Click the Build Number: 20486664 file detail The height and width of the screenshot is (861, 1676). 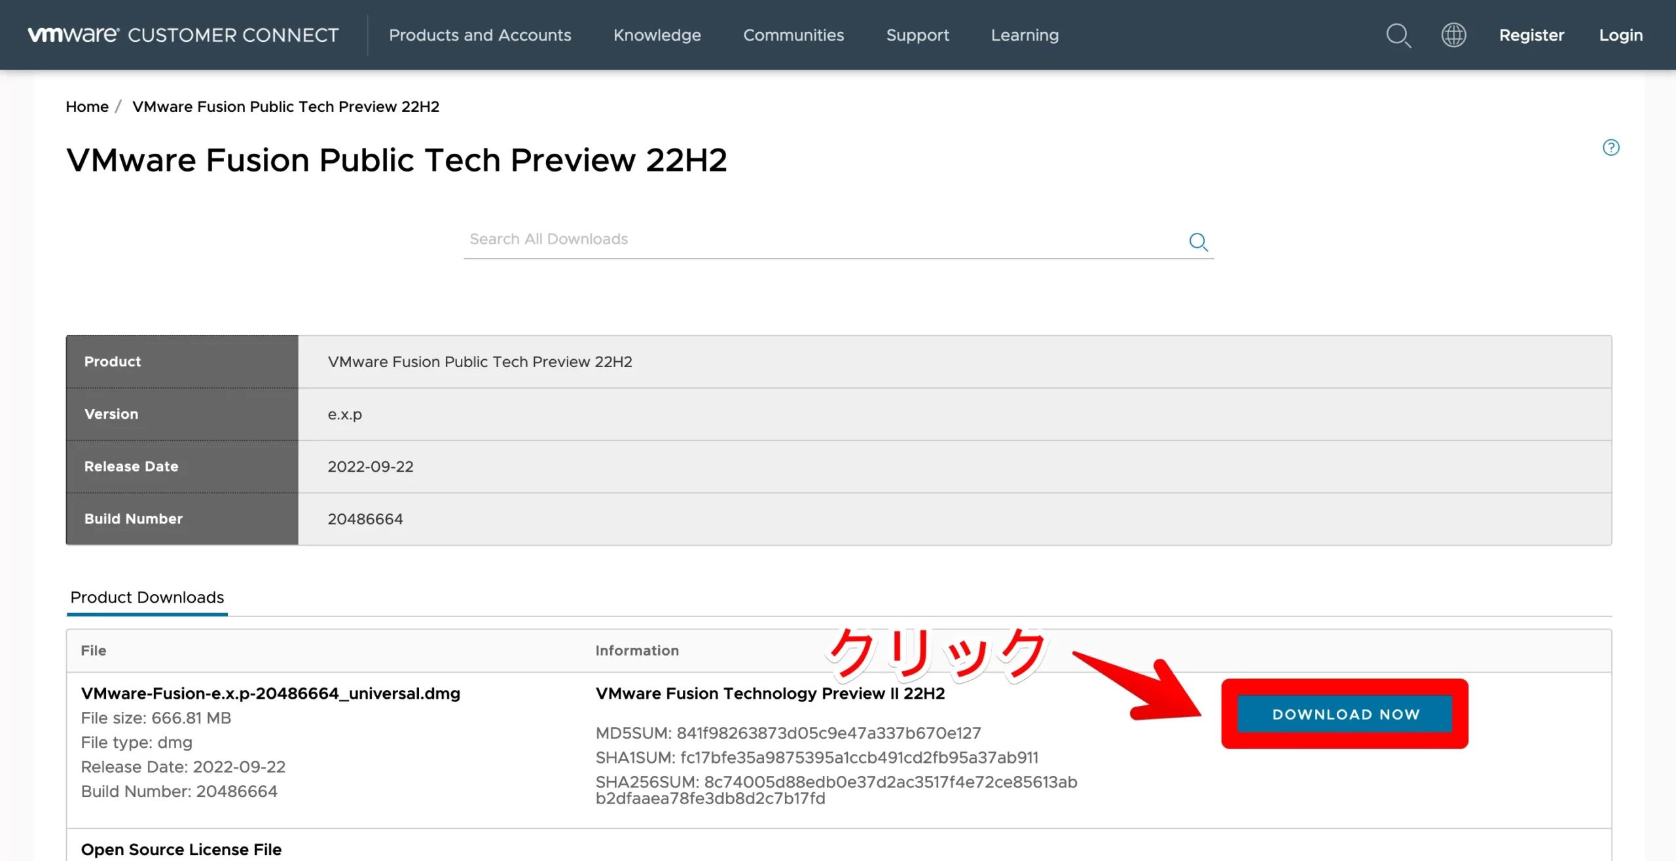pos(179,791)
